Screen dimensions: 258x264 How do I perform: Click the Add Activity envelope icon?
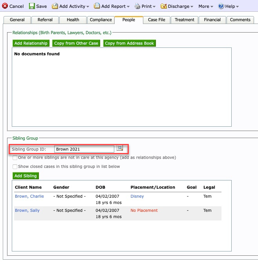coord(55,6)
